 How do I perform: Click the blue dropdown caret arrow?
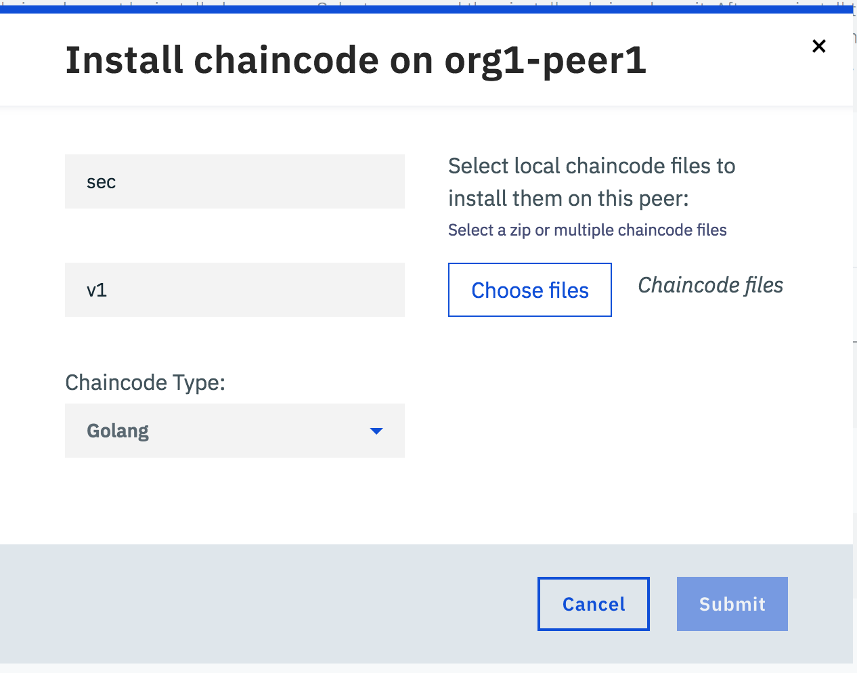coord(376,431)
